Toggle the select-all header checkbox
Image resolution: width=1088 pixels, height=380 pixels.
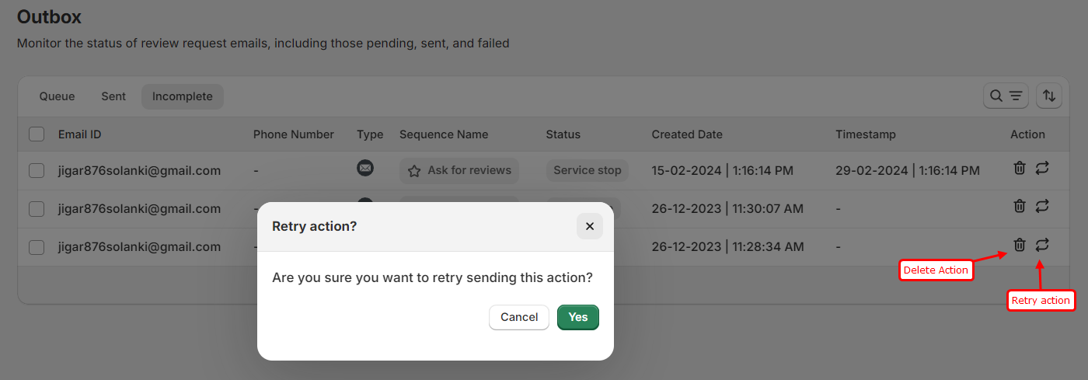[37, 134]
